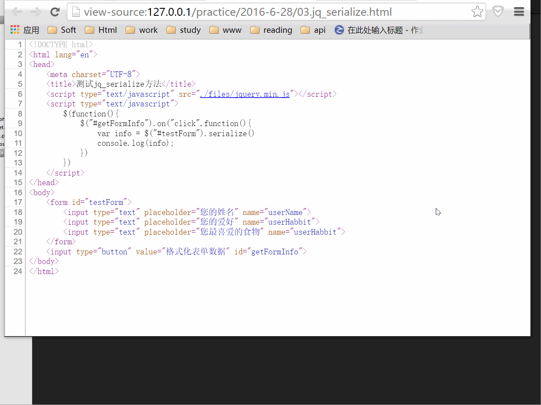This screenshot has height=405, width=541.
Task: Open the api bookmarks folder
Action: pyautogui.click(x=313, y=30)
